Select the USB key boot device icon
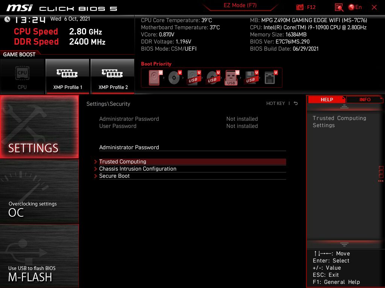The height and width of the screenshot is (288, 385). click(232, 78)
